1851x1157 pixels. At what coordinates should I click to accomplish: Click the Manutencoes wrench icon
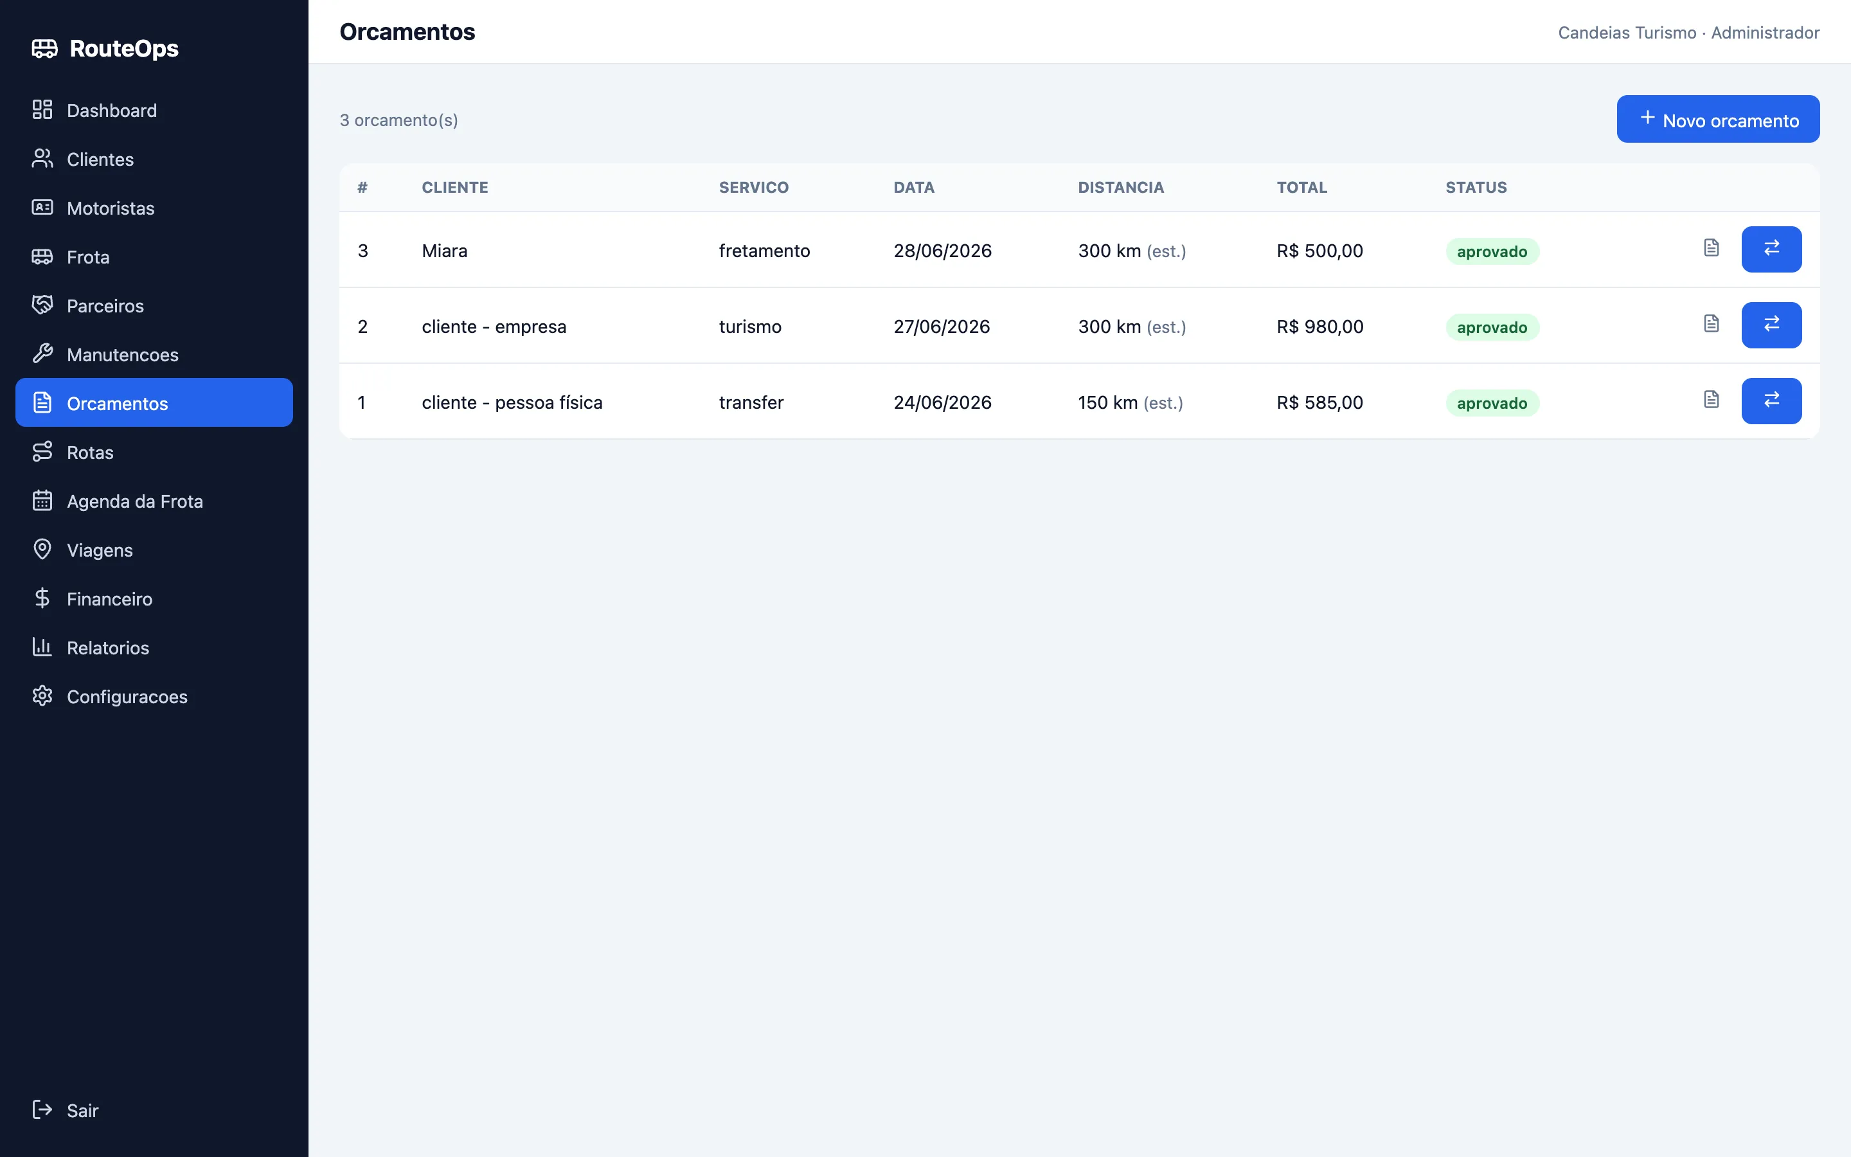42,354
